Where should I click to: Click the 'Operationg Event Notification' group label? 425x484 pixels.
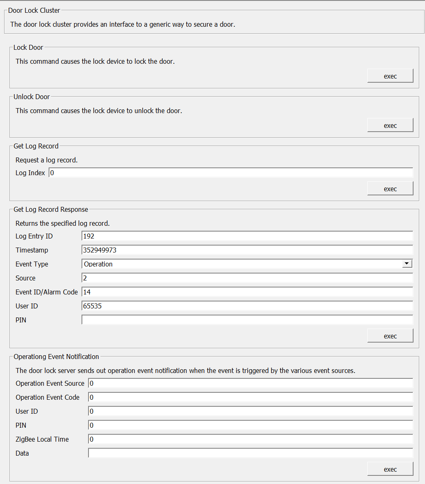(x=56, y=357)
